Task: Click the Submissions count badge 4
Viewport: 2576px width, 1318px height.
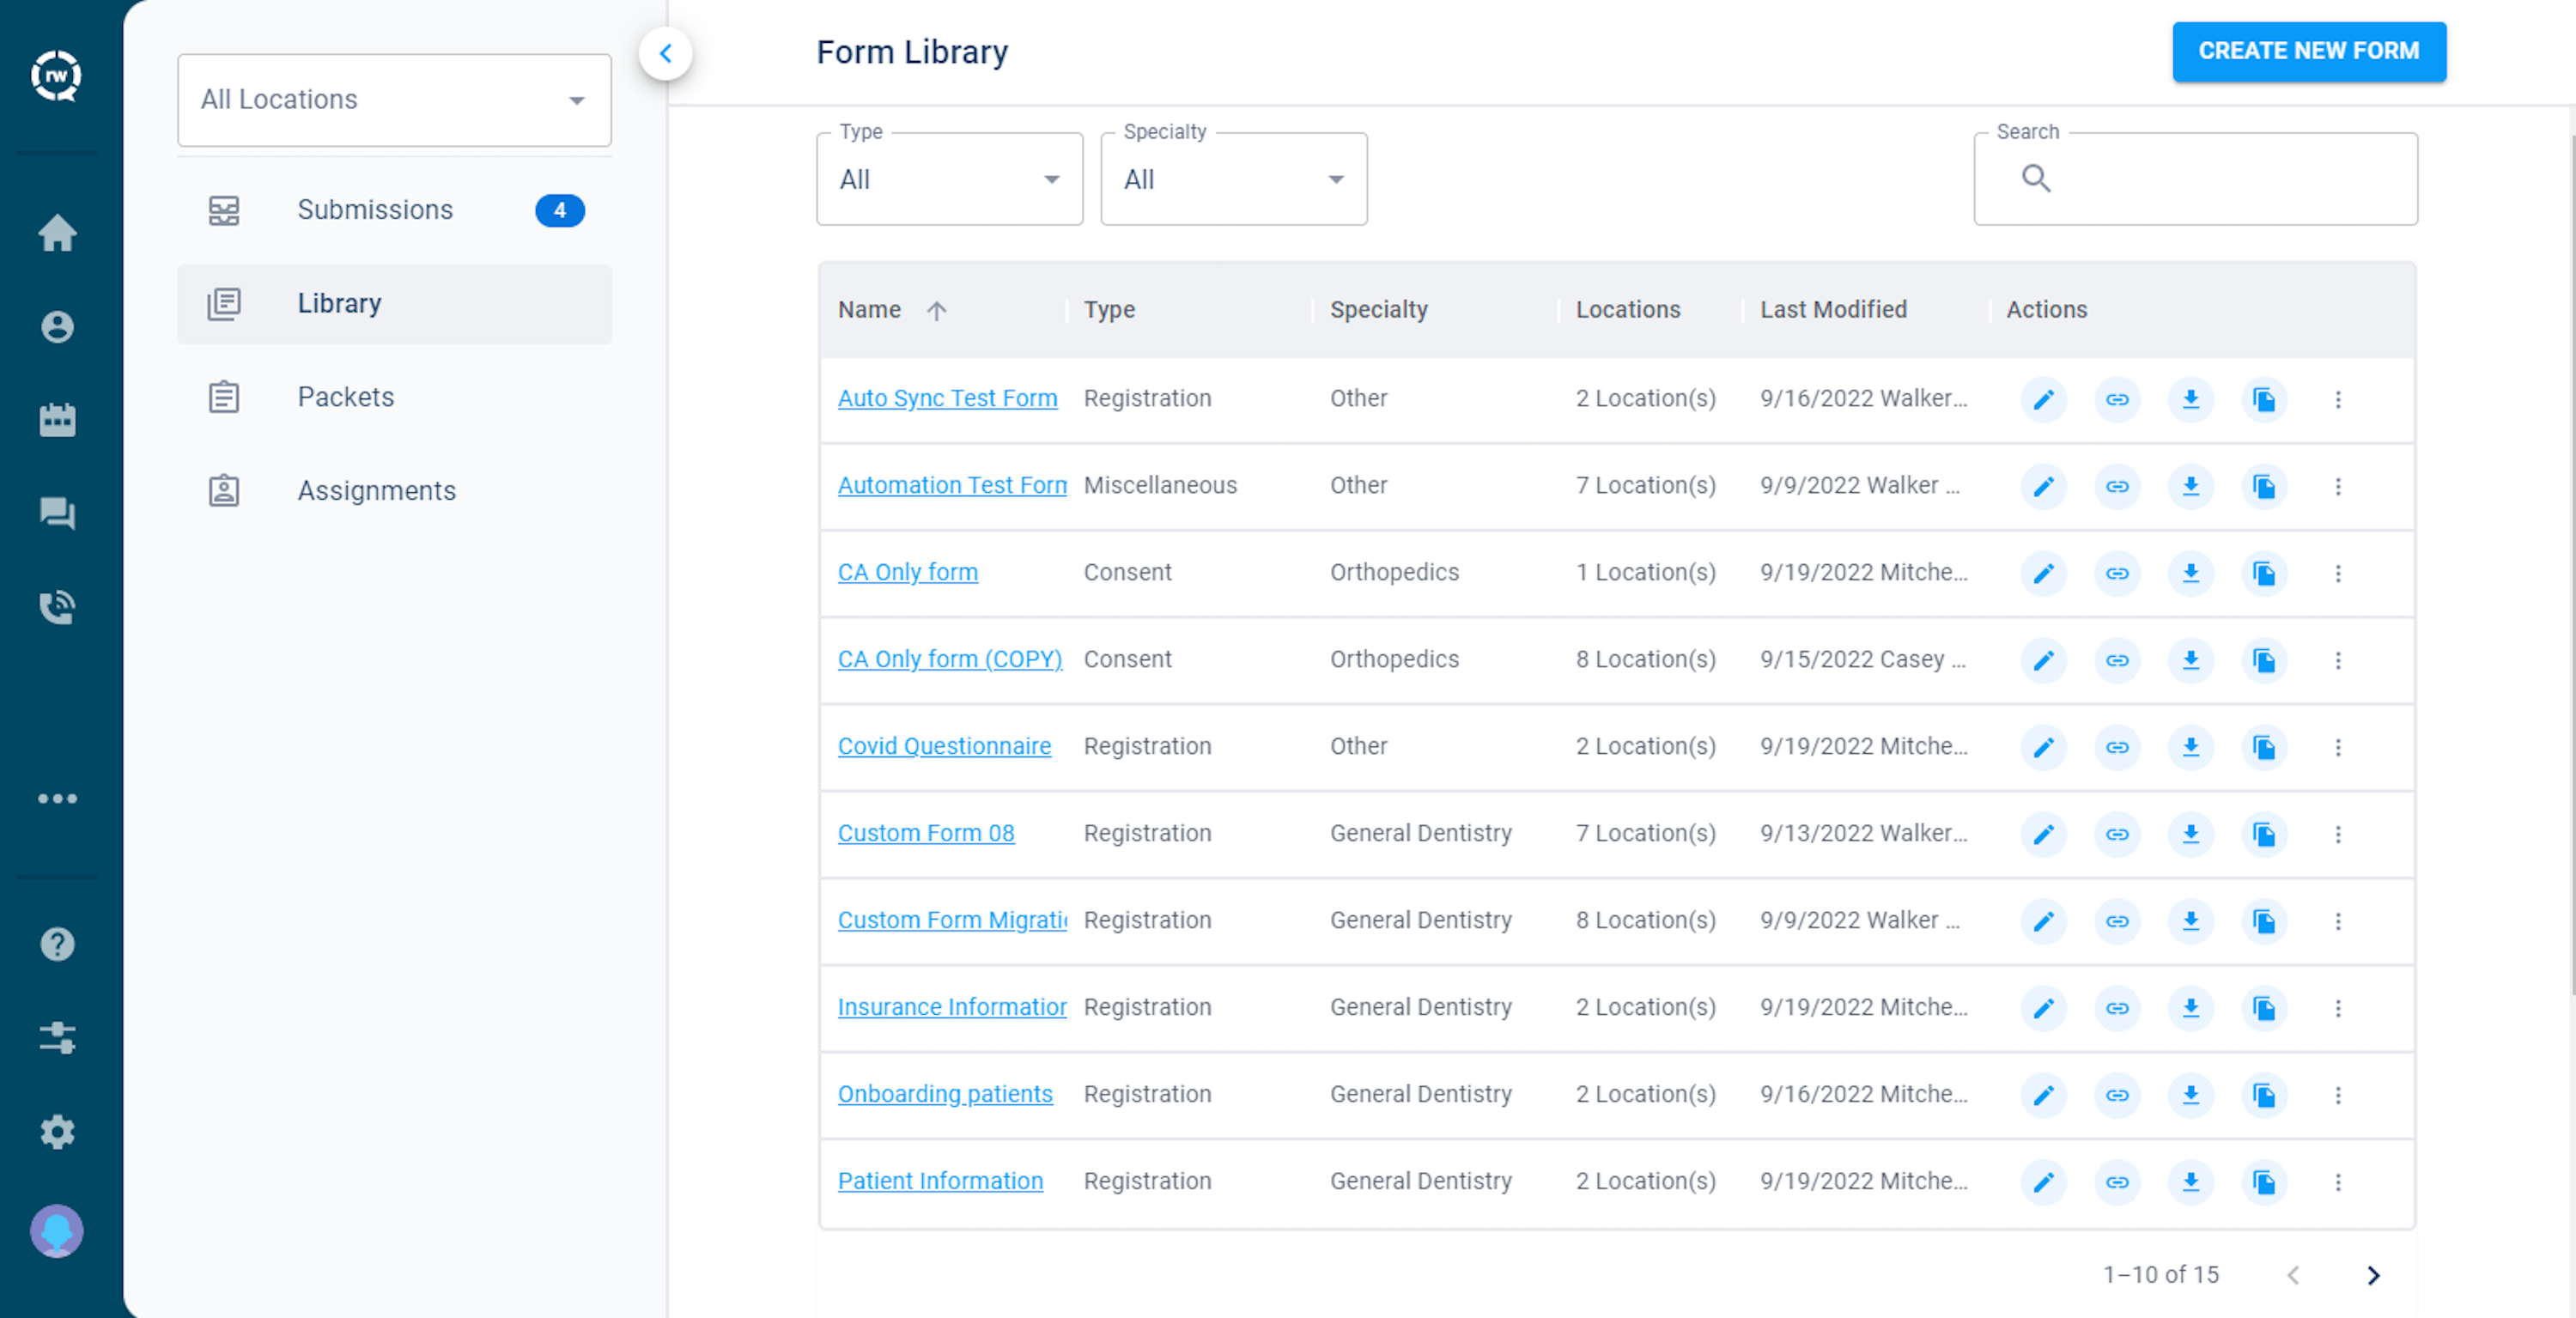Action: click(x=559, y=210)
